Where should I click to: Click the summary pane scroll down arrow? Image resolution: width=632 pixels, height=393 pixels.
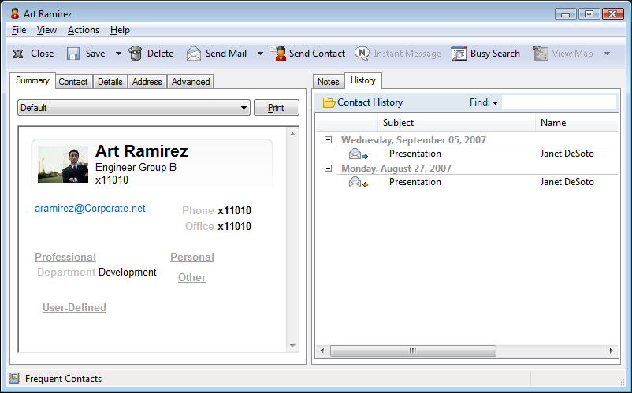point(292,346)
